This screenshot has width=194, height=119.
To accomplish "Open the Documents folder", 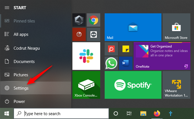I will pyautogui.click(x=36, y=61).
